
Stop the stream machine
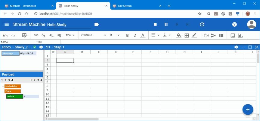tap(155, 25)
